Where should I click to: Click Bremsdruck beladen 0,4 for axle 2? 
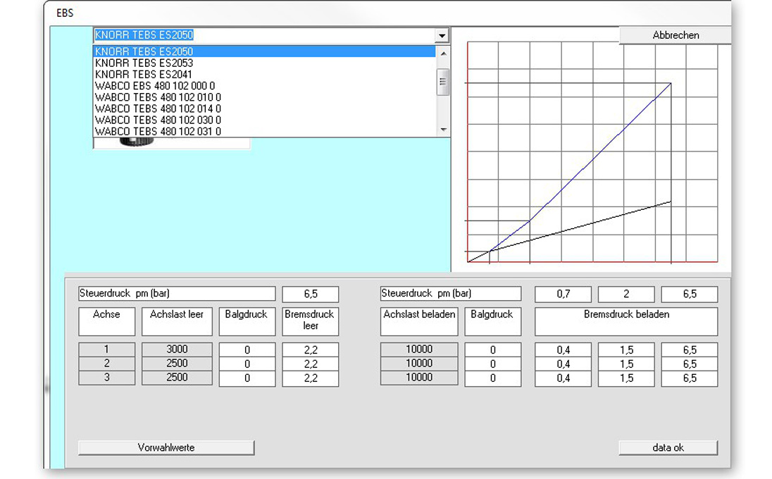tap(564, 364)
